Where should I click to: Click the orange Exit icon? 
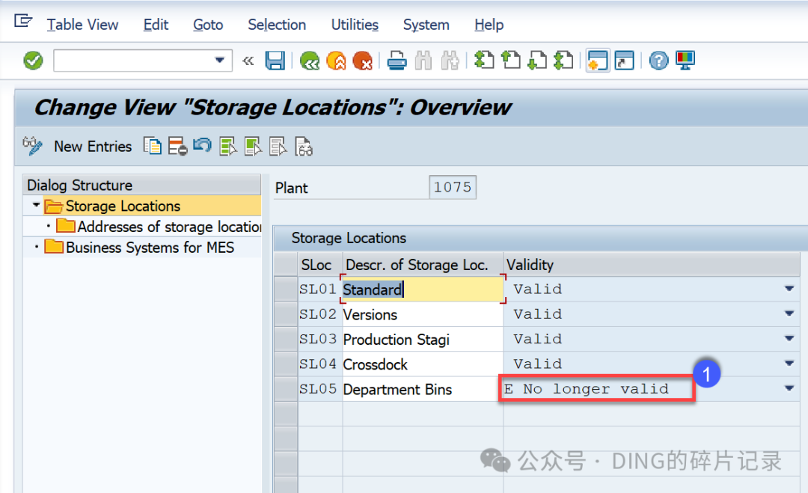[336, 61]
